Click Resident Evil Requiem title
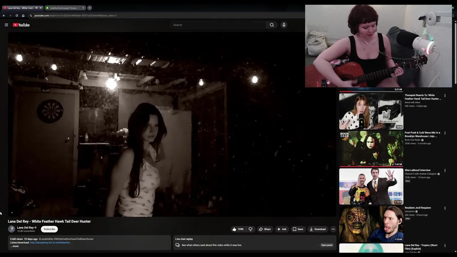 click(418, 208)
